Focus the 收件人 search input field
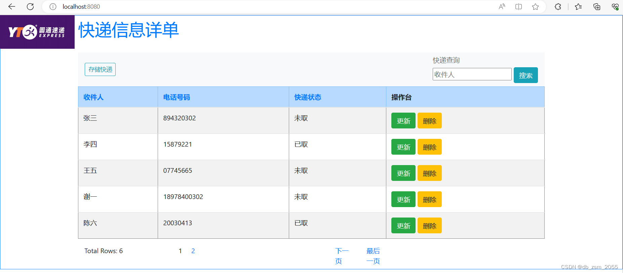The image size is (623, 273). pos(472,74)
